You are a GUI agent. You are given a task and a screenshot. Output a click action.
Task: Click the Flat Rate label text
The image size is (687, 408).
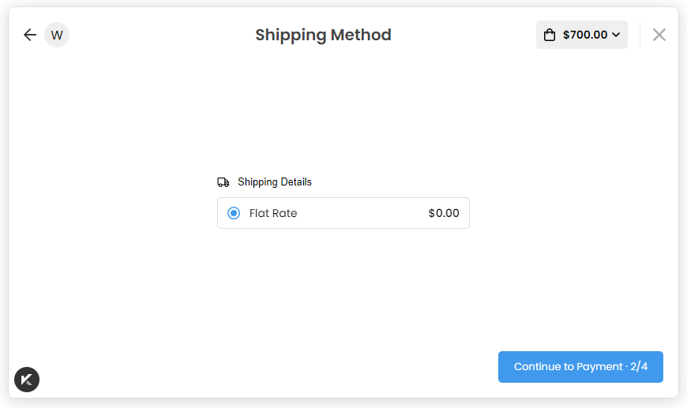tap(273, 213)
